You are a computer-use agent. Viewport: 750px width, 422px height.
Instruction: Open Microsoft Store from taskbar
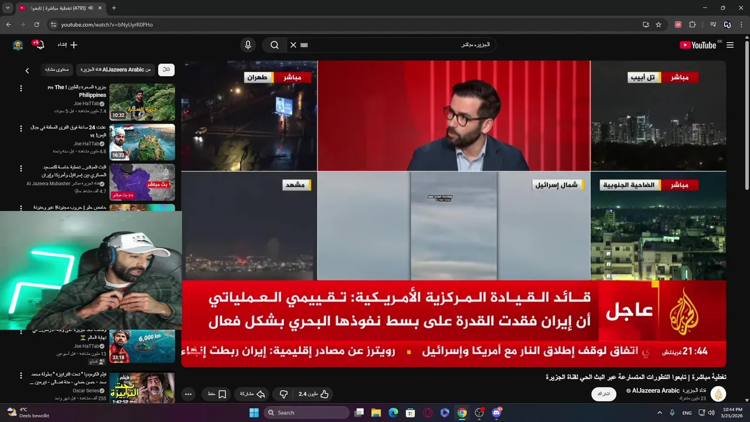(411, 413)
